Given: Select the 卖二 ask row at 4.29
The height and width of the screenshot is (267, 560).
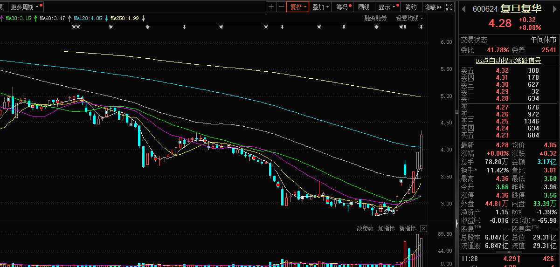Looking at the screenshot, I should [x=509, y=91].
